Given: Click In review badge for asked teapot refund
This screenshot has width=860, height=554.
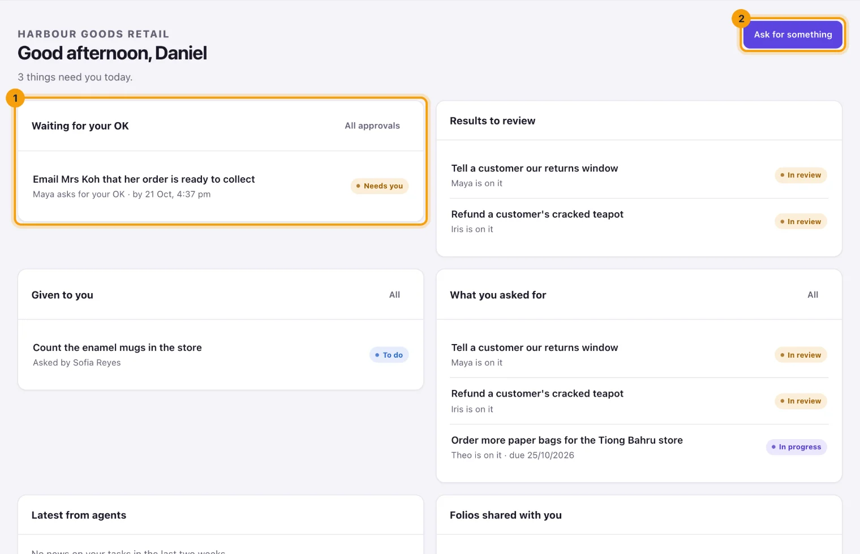Looking at the screenshot, I should point(801,401).
